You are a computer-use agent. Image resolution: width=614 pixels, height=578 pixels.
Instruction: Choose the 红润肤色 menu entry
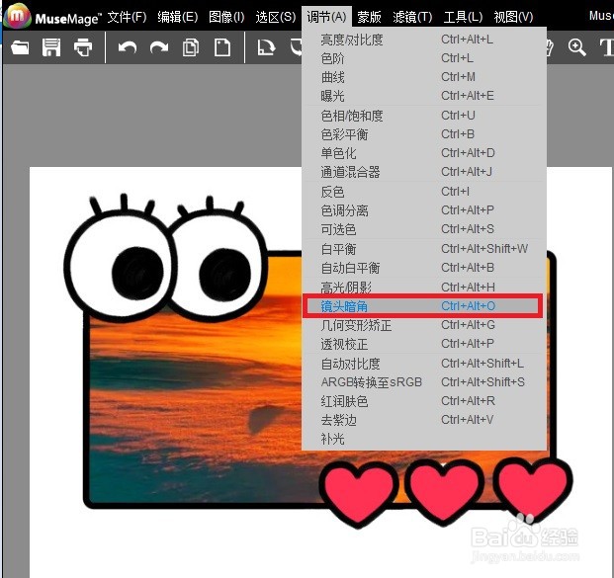point(424,401)
